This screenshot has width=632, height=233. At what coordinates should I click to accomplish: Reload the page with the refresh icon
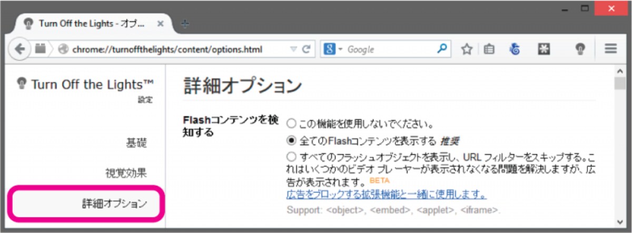306,49
